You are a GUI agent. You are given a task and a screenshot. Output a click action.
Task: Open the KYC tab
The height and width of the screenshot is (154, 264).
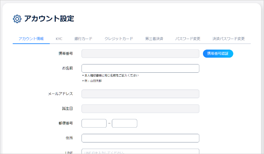pyautogui.click(x=59, y=39)
